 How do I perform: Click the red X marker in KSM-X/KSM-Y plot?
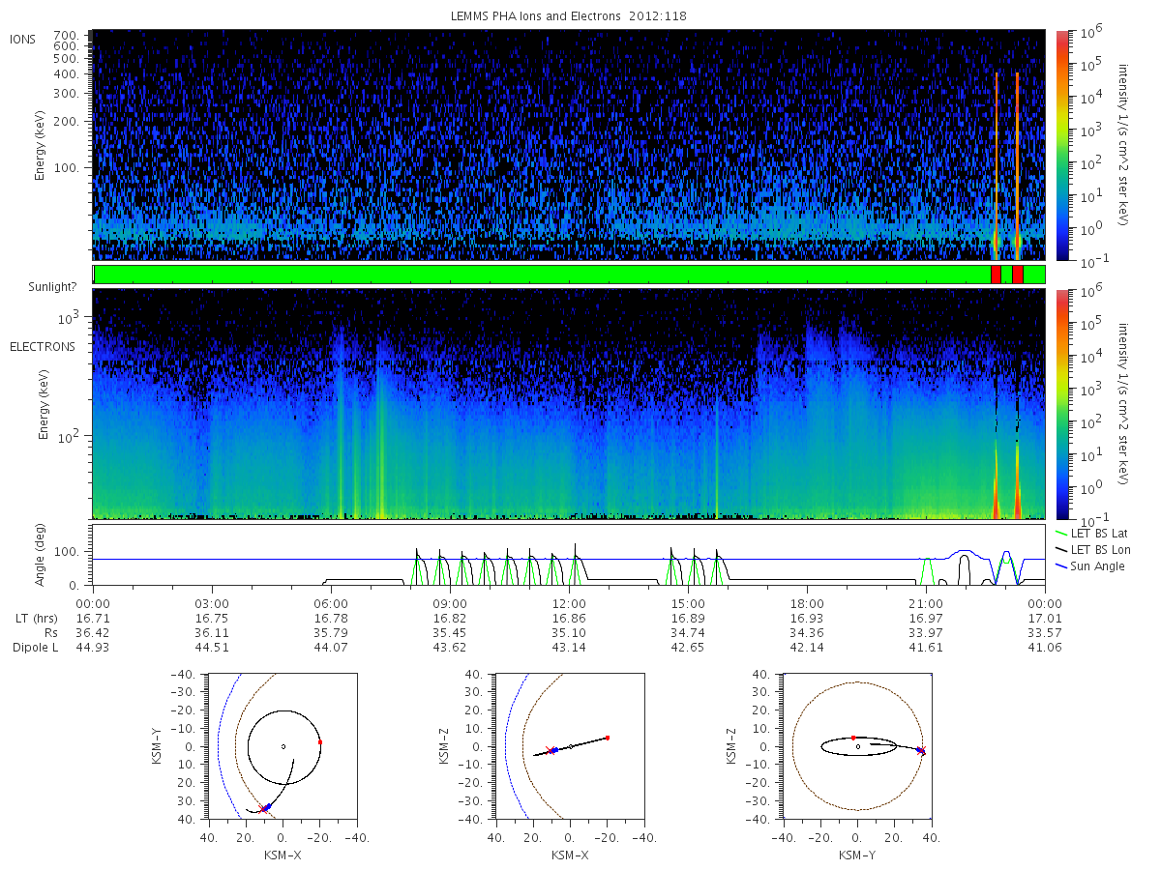(262, 808)
